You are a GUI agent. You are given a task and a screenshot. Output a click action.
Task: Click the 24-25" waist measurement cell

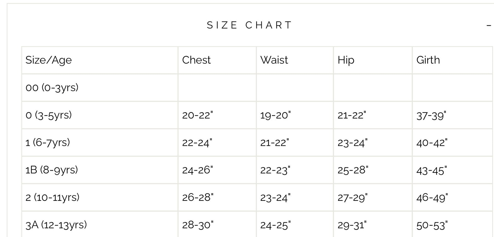[x=276, y=225]
